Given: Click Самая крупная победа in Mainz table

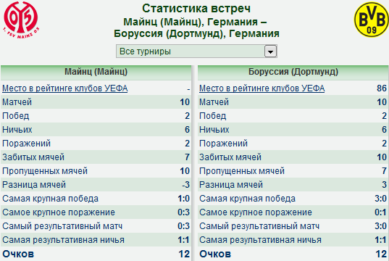Looking at the screenshot, I should 96,199.
